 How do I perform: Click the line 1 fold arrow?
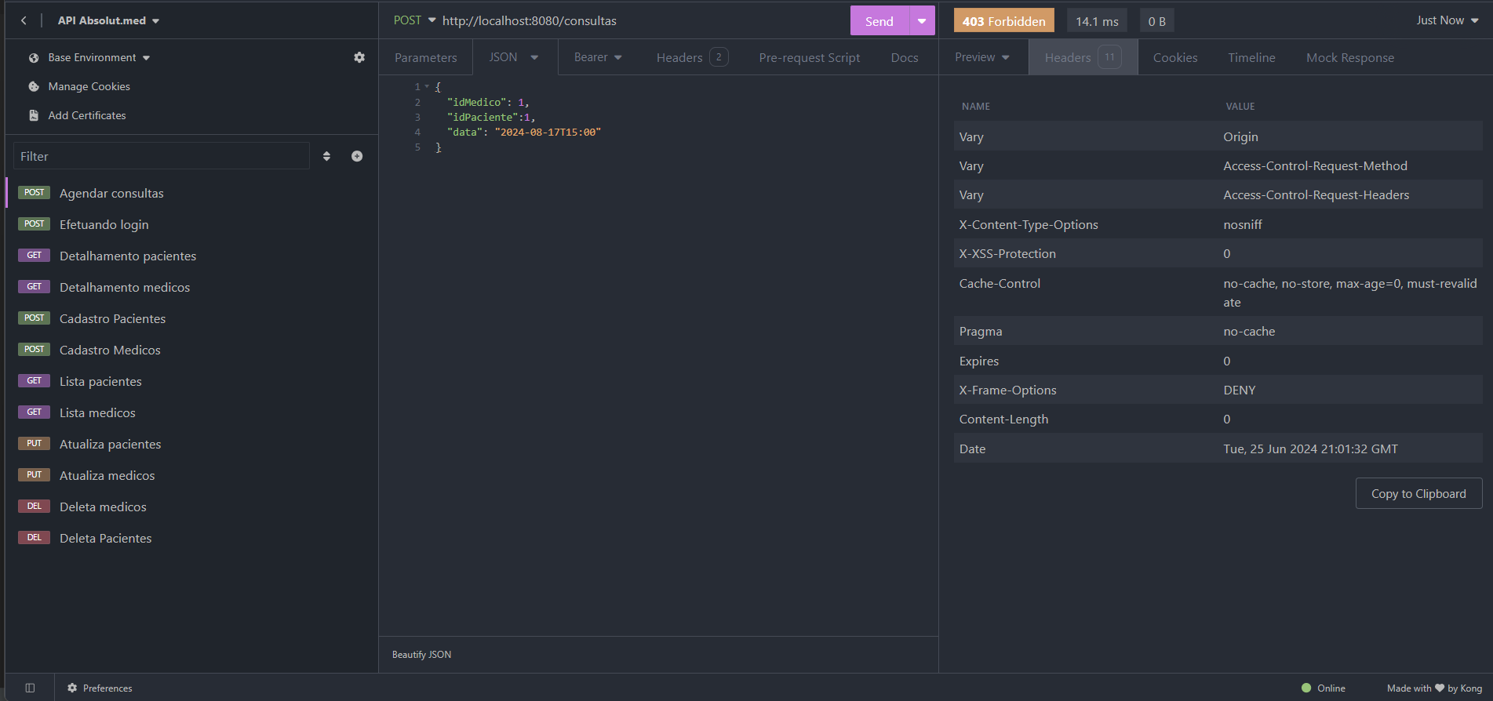pos(427,87)
